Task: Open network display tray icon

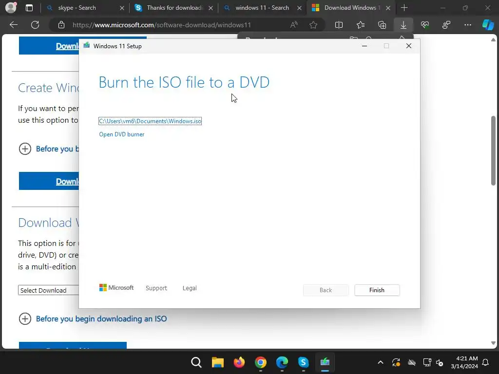Action: [427, 362]
